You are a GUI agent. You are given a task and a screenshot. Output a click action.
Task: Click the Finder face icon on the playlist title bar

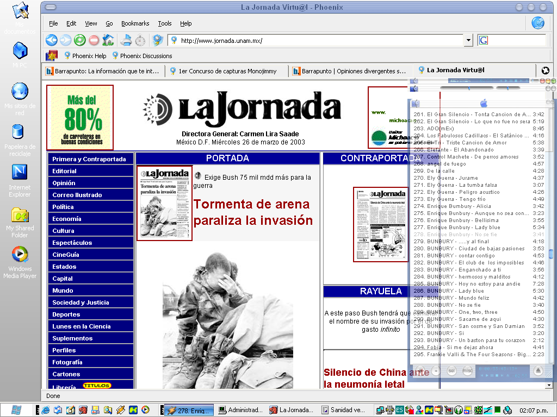click(x=416, y=104)
